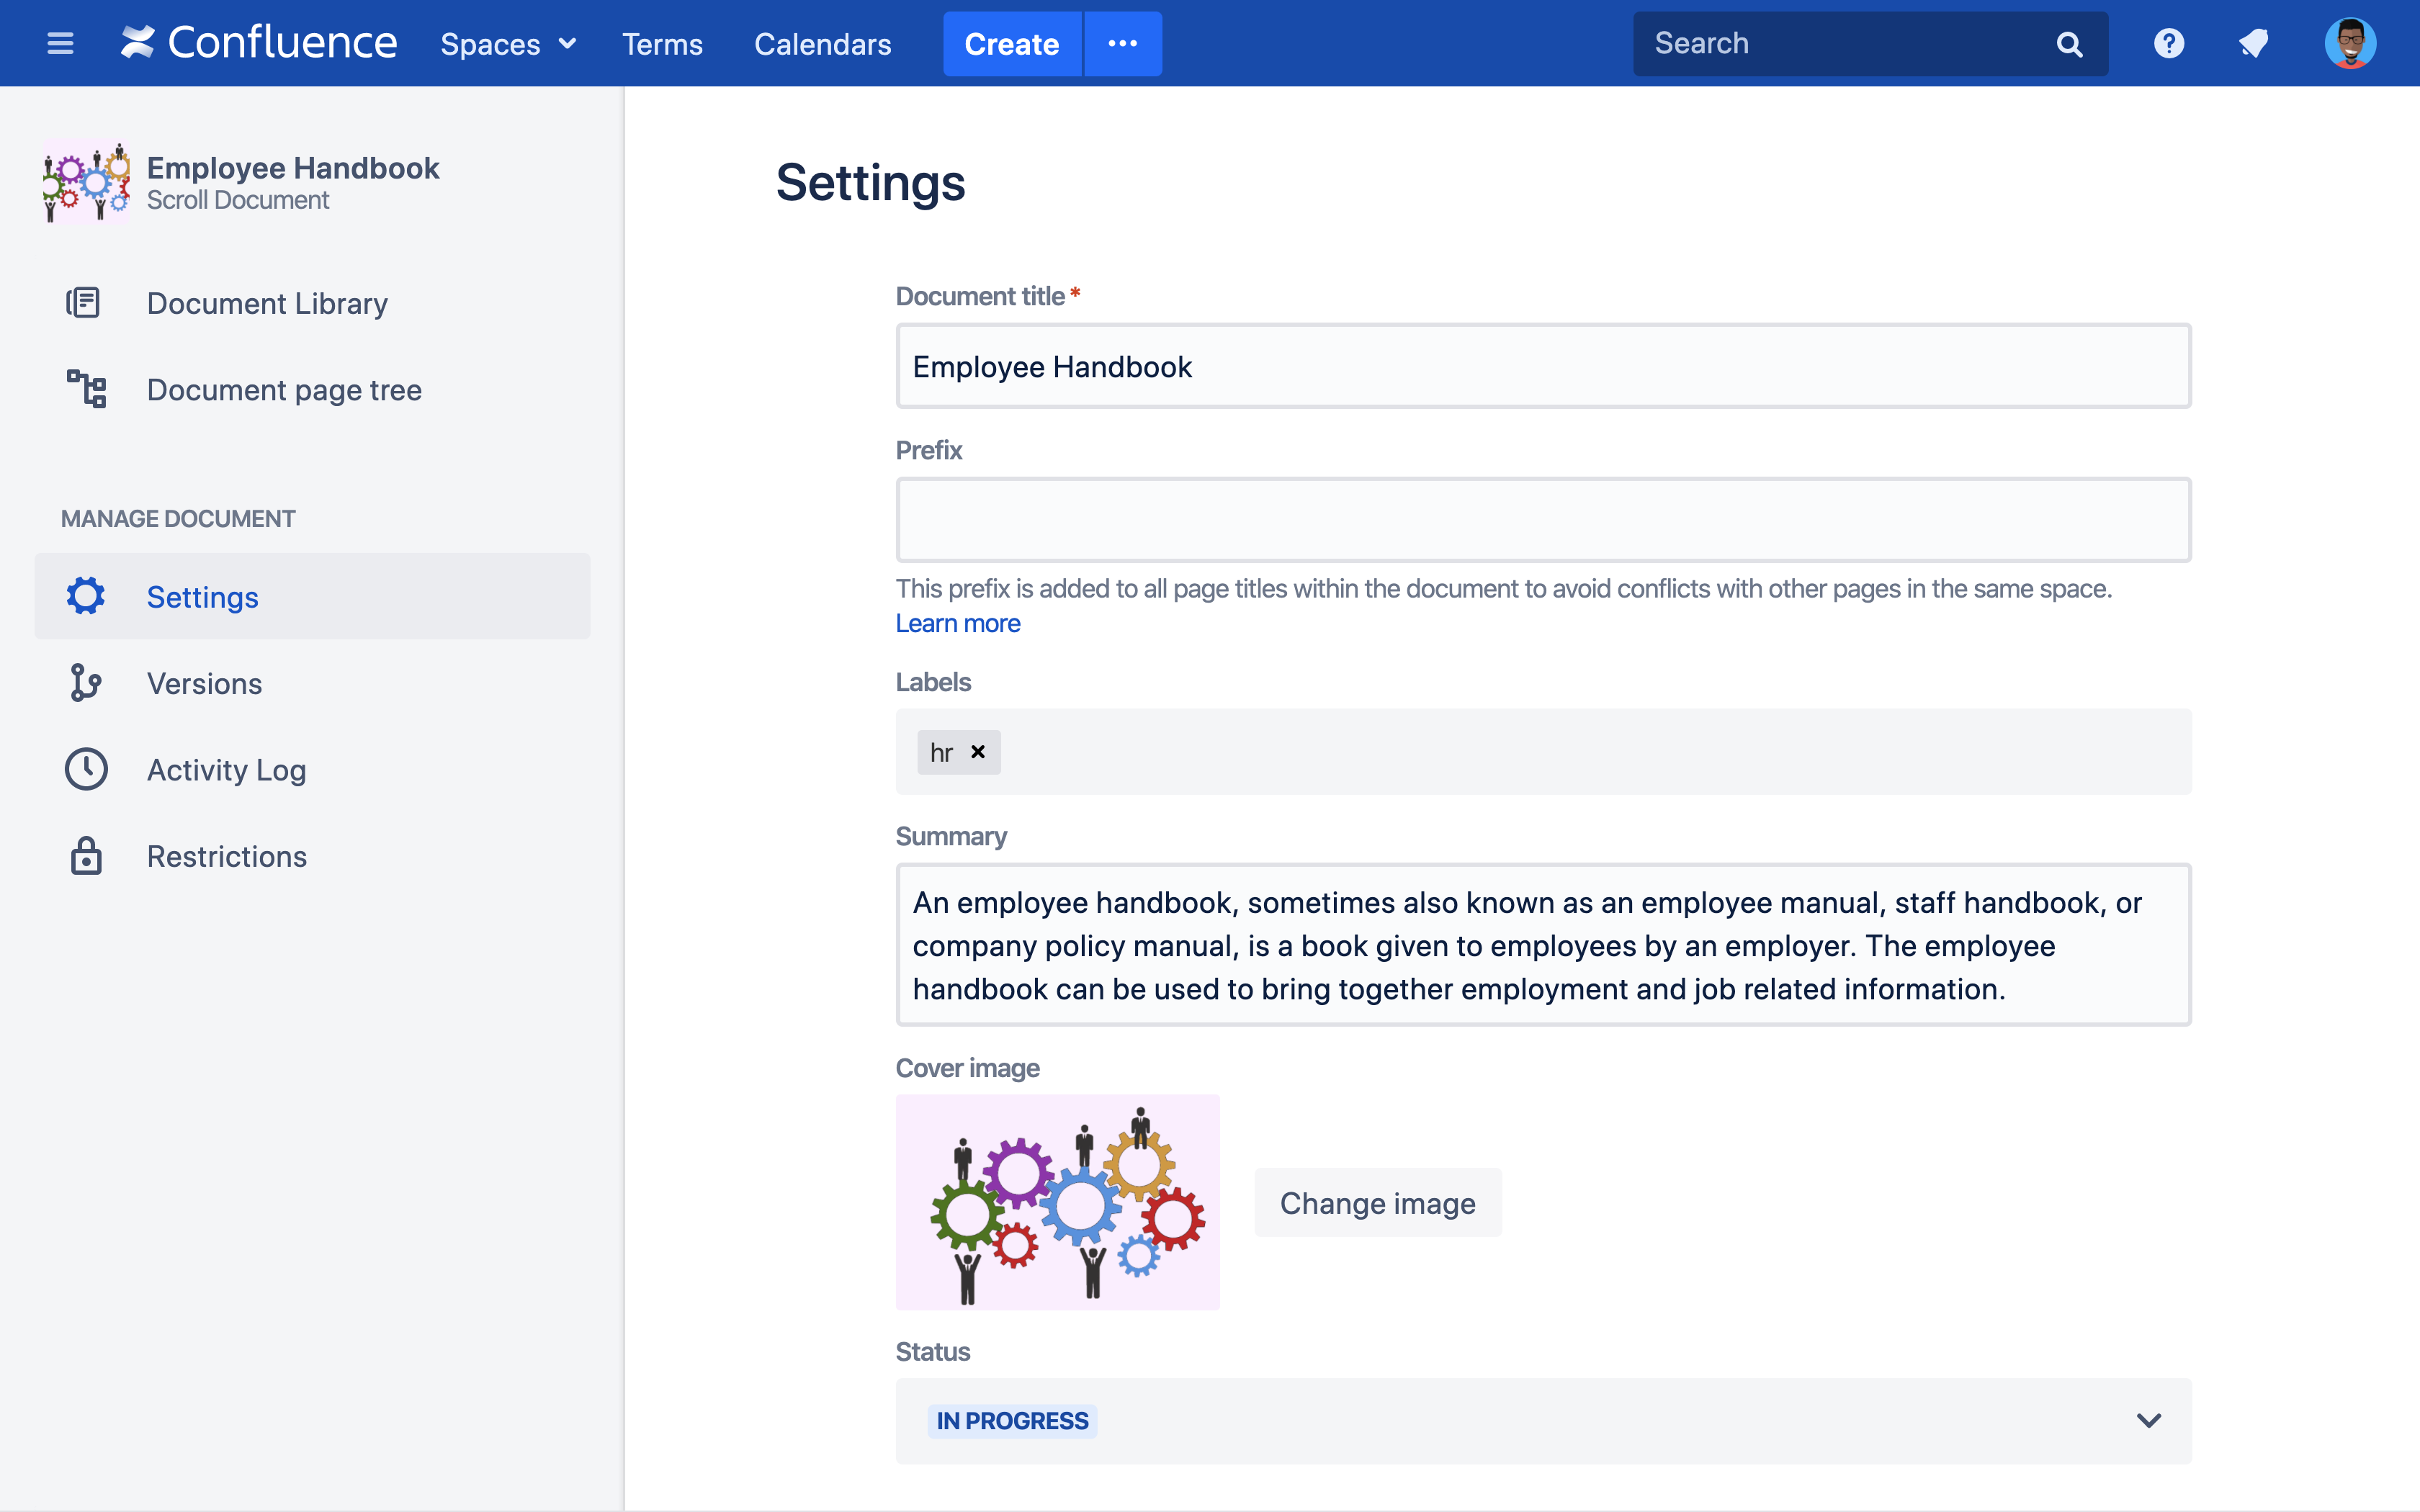Open the notifications icon

[2253, 44]
